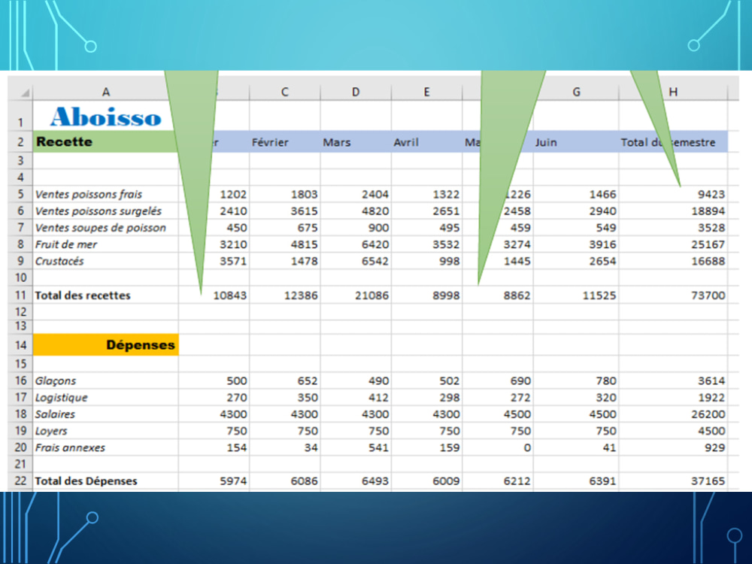Click the value 3528 for soupes de poisson
Screen dimensions: 752x564
pyautogui.click(x=711, y=228)
